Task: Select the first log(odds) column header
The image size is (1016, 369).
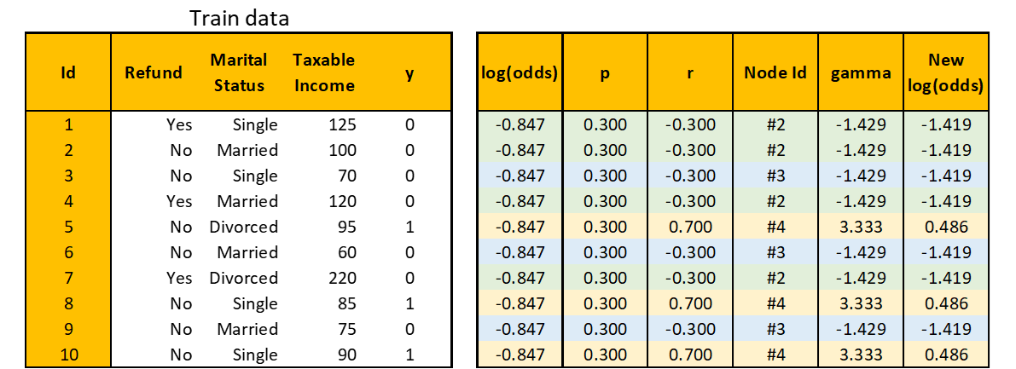Action: [x=520, y=72]
